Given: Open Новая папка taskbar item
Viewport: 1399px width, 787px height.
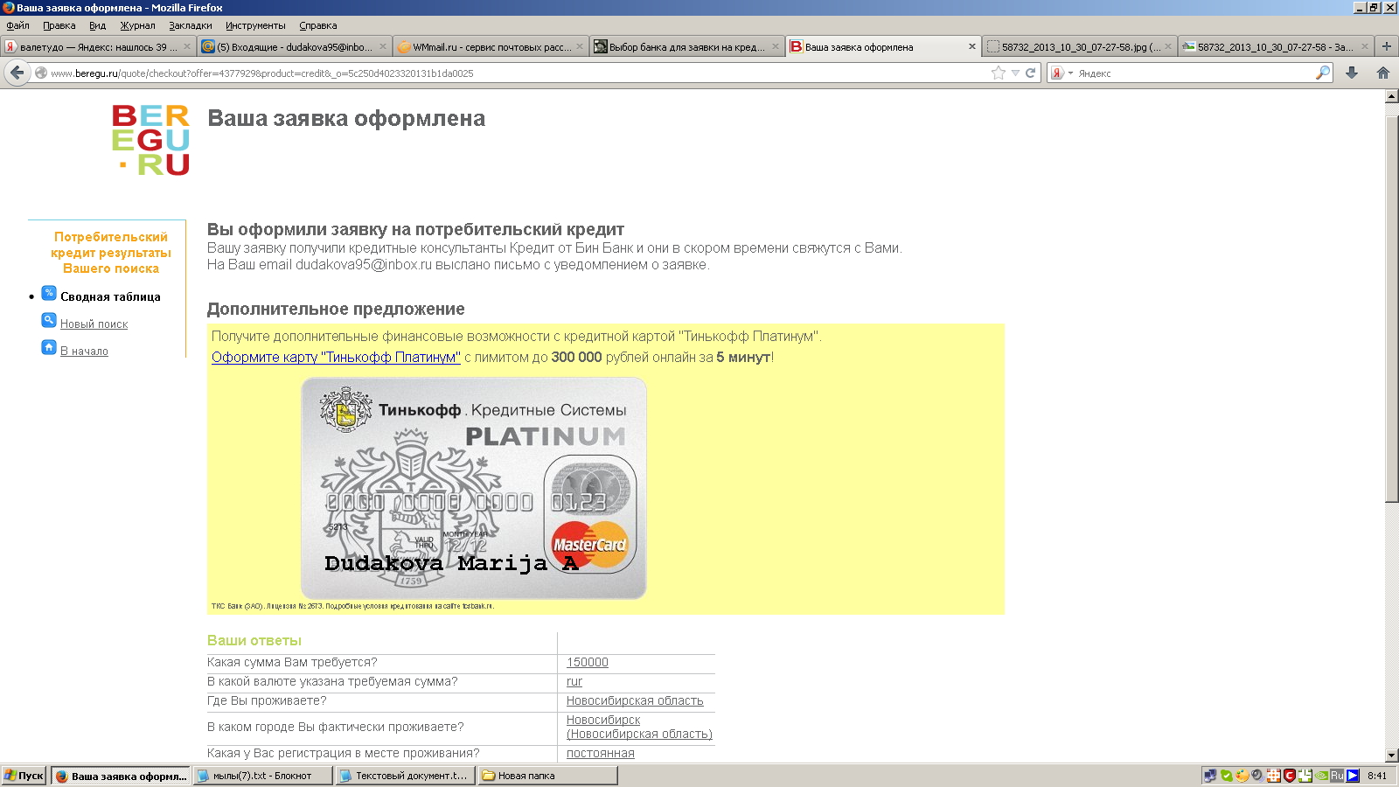Looking at the screenshot, I should click(547, 776).
